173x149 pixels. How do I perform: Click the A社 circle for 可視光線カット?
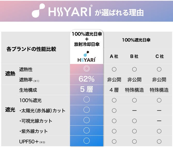[x=114, y=121]
